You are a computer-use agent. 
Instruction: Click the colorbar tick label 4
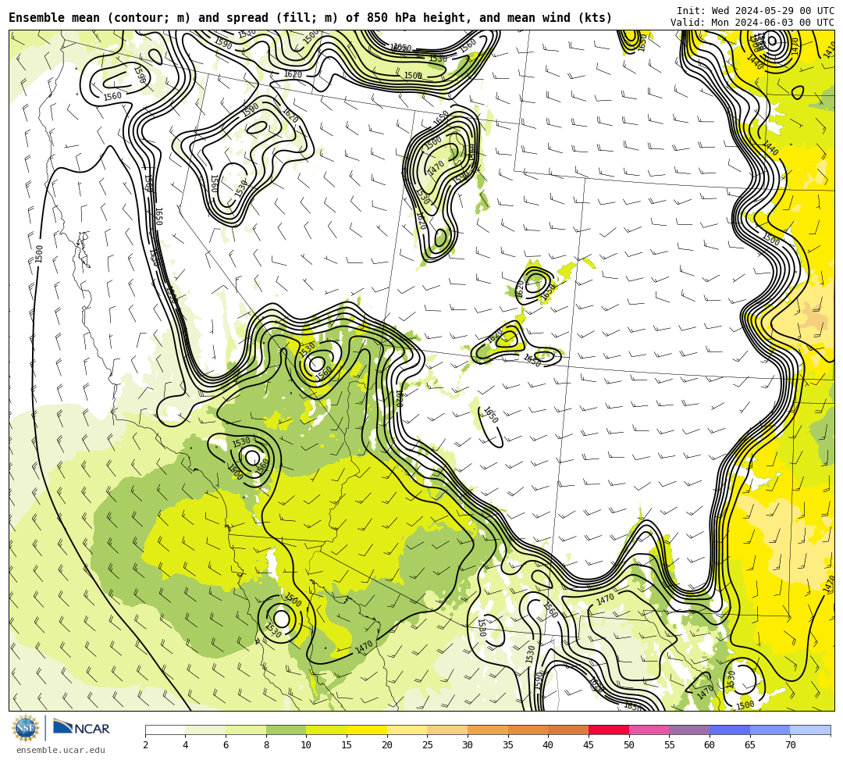[186, 745]
